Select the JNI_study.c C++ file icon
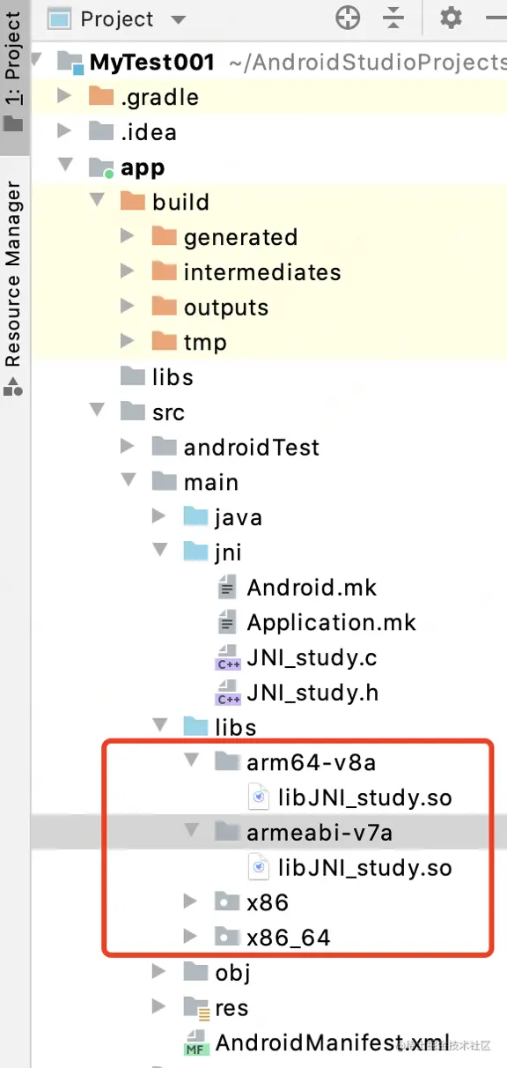This screenshot has height=1068, width=507. point(228,657)
